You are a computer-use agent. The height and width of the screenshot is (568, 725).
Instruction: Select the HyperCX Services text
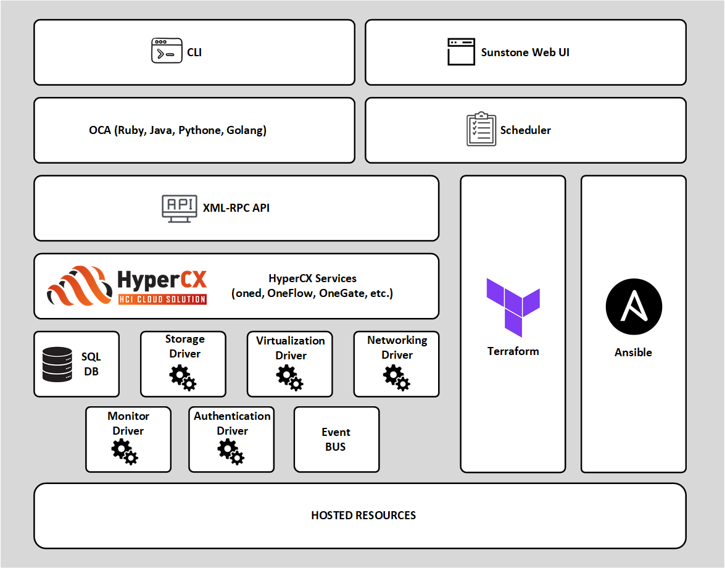(x=312, y=286)
